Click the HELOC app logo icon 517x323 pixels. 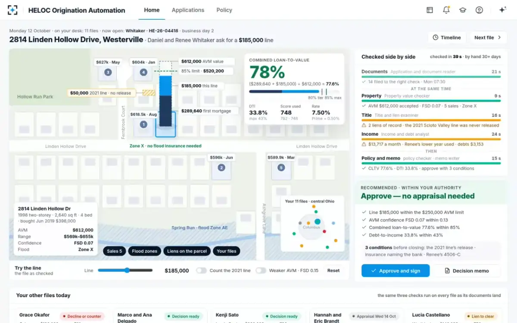(13, 10)
